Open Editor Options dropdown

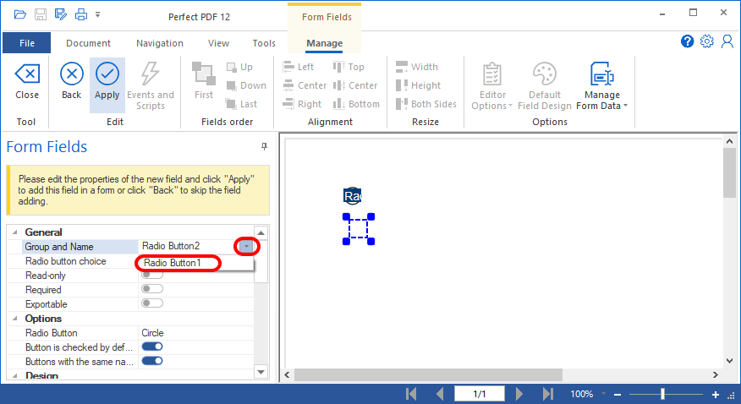492,86
